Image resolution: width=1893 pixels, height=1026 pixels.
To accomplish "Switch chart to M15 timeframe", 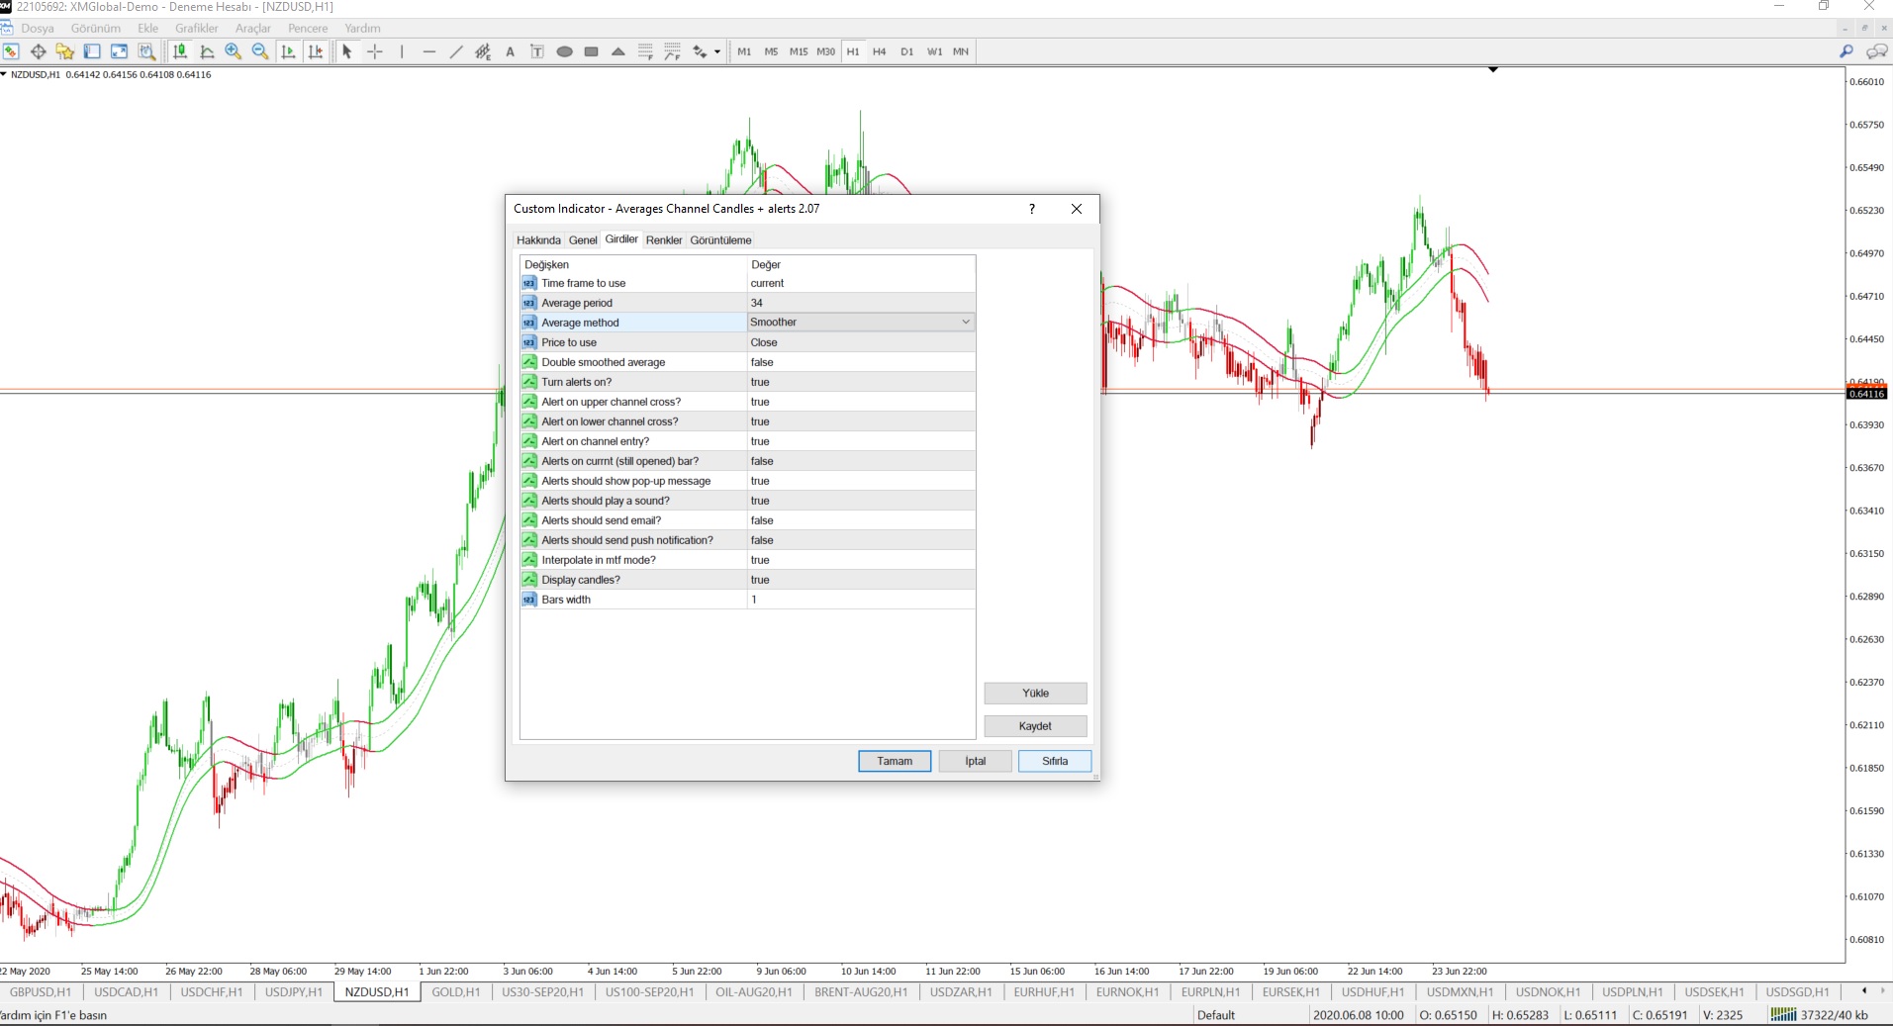I will (x=799, y=51).
